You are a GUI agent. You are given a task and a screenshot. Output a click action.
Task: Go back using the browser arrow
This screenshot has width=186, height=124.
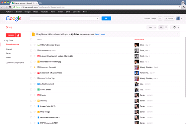click(2, 7)
